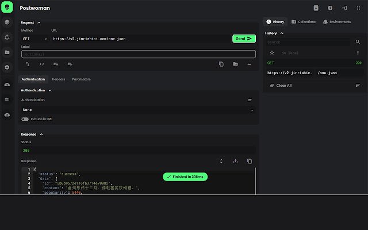This screenshot has width=368, height=230.
Task: Click the lines icon between the sidebar cloud icons
Action: click(7, 99)
